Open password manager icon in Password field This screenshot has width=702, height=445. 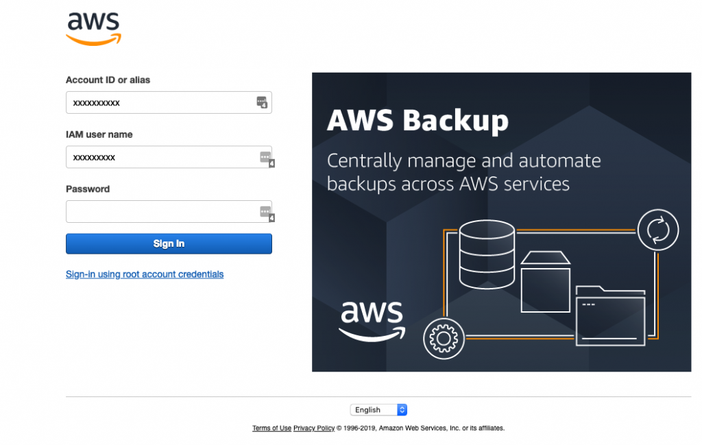click(x=267, y=213)
